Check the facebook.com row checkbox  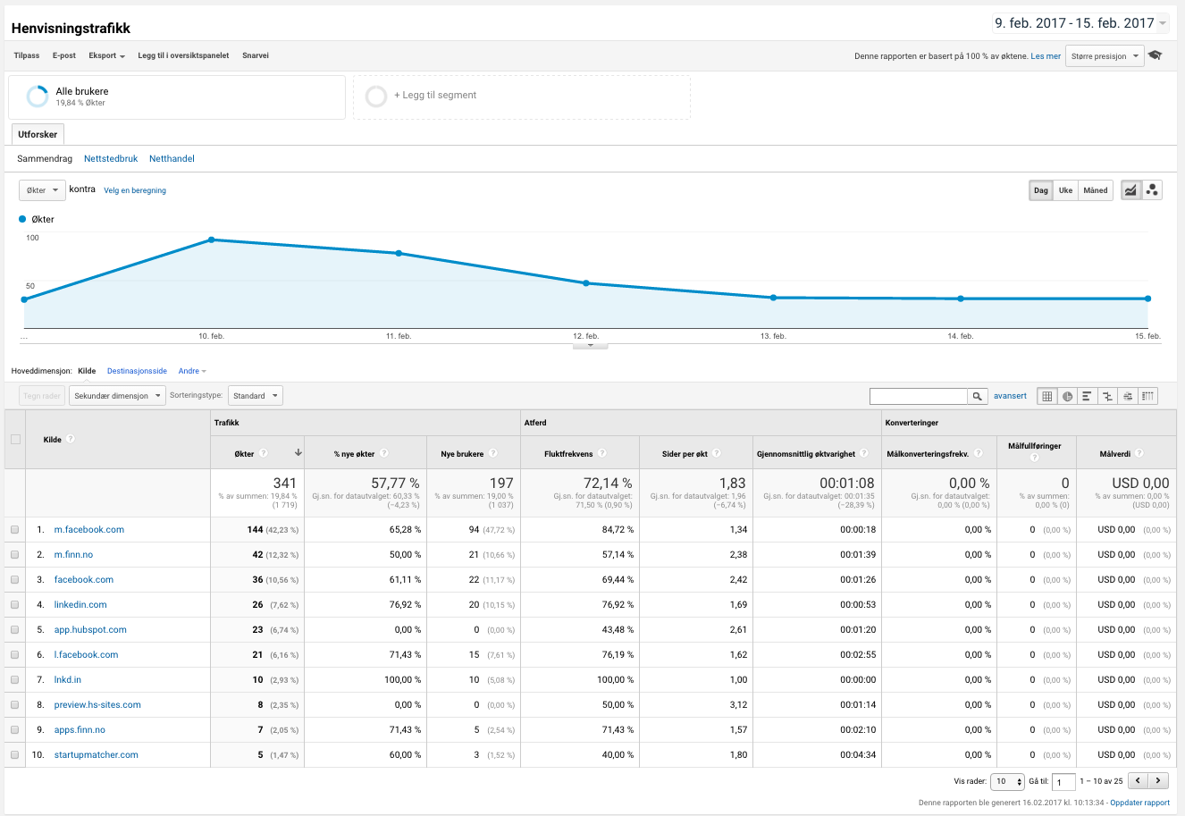pos(15,579)
